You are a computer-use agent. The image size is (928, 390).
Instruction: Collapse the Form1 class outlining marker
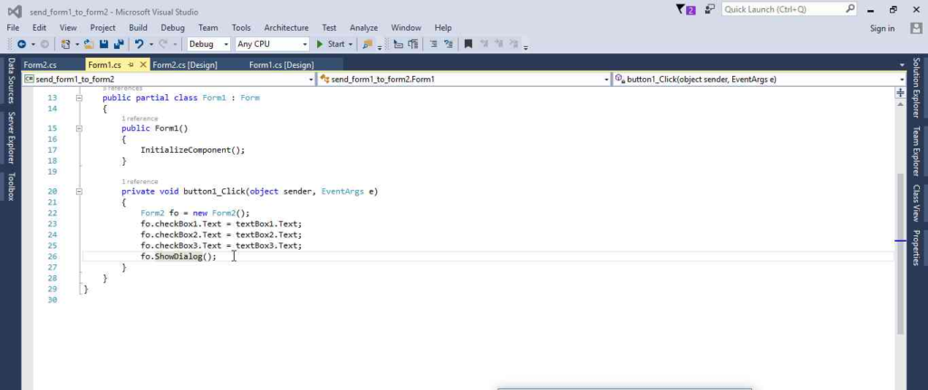pyautogui.click(x=79, y=98)
